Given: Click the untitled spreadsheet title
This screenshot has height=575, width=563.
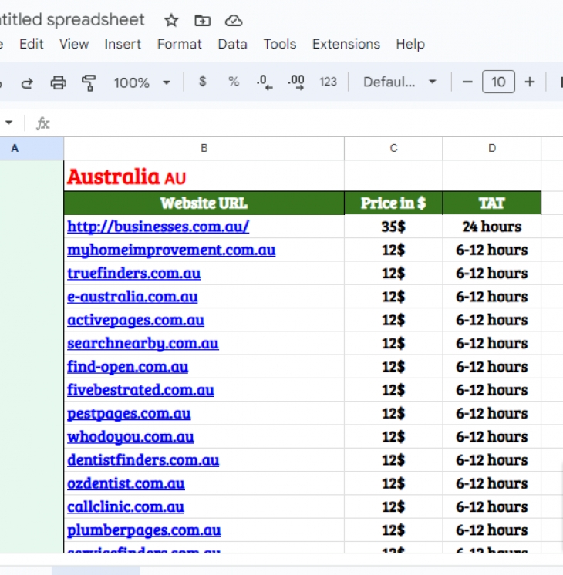Looking at the screenshot, I should (x=72, y=20).
